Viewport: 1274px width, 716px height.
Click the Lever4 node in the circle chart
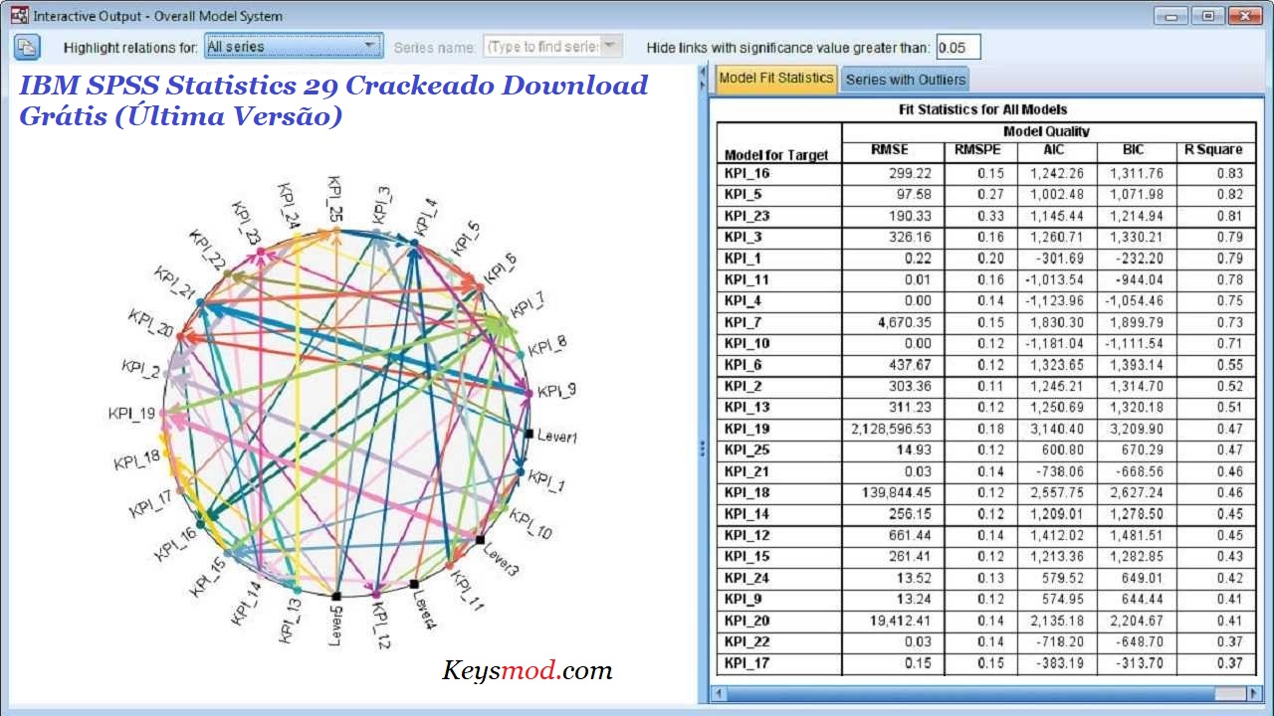click(x=413, y=584)
